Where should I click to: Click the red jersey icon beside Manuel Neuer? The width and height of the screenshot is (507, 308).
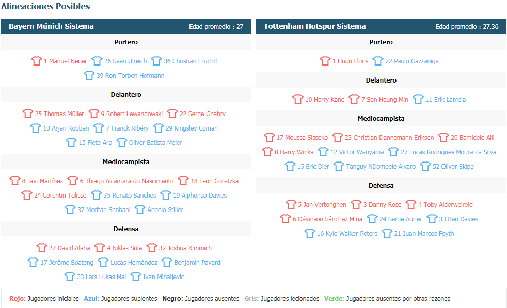tap(36, 61)
